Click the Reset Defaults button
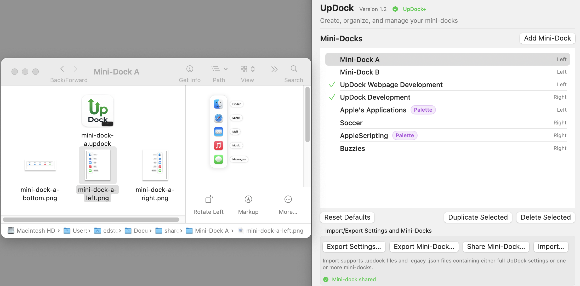 (347, 217)
